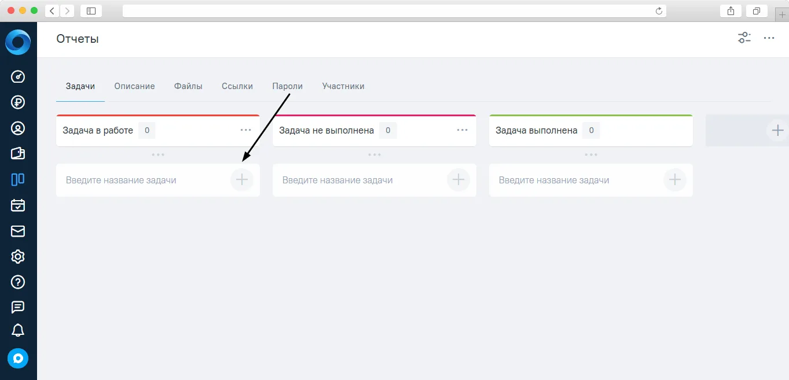
Task: Open the three-dot menu in page header
Action: pyautogui.click(x=769, y=38)
